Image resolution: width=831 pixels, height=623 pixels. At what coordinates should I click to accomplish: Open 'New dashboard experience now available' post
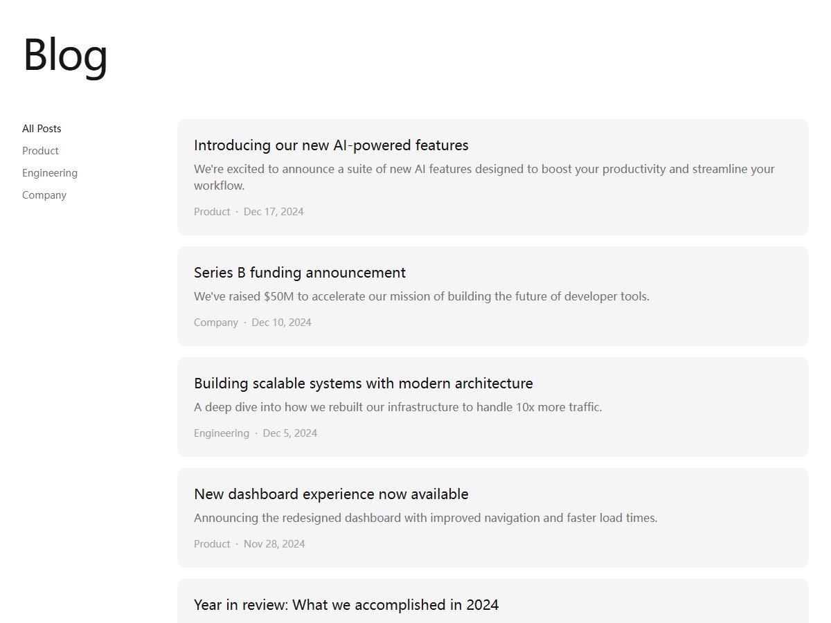pos(493,518)
